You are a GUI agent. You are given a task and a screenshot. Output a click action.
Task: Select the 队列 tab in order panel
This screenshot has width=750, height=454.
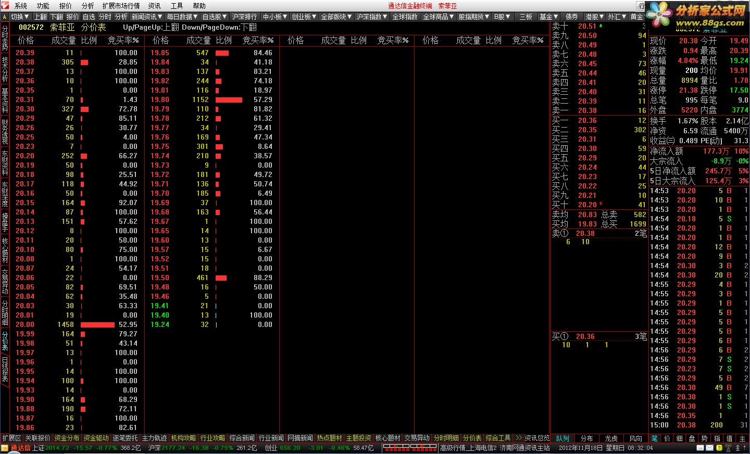pos(562,438)
